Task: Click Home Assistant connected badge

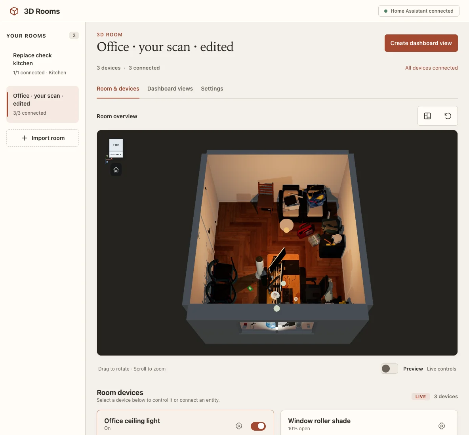Action: click(x=418, y=11)
